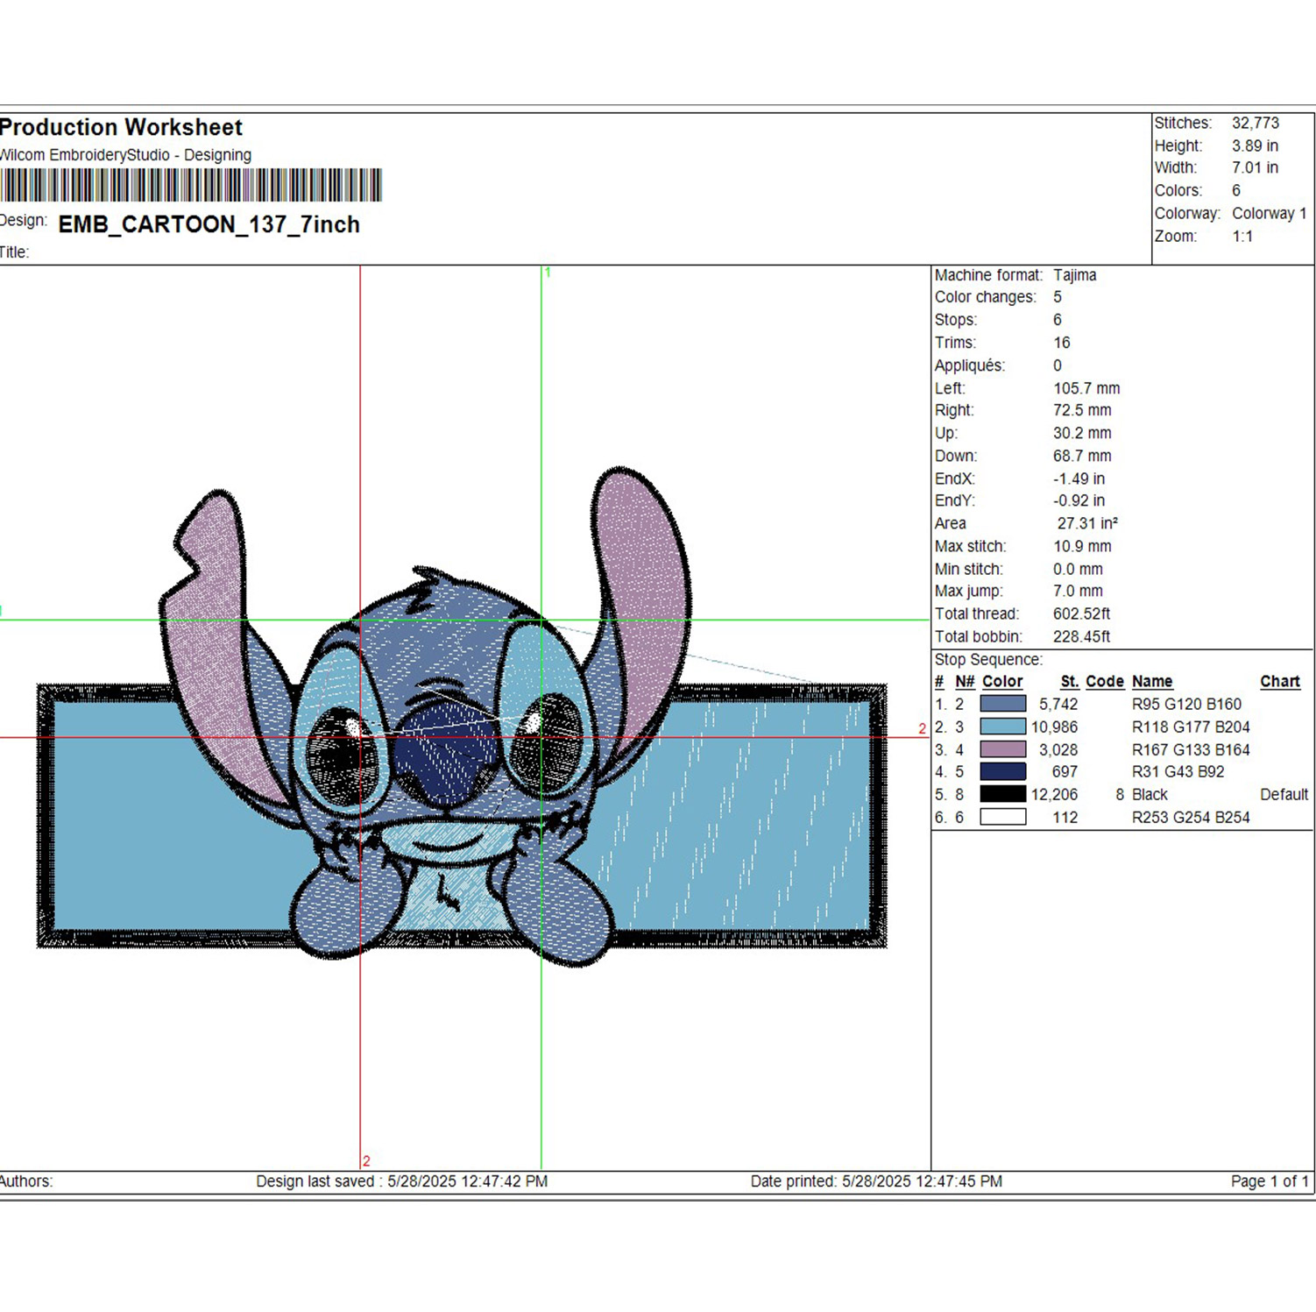Click the 'Name' column header
This screenshot has width=1316, height=1312.
[x=1151, y=681]
